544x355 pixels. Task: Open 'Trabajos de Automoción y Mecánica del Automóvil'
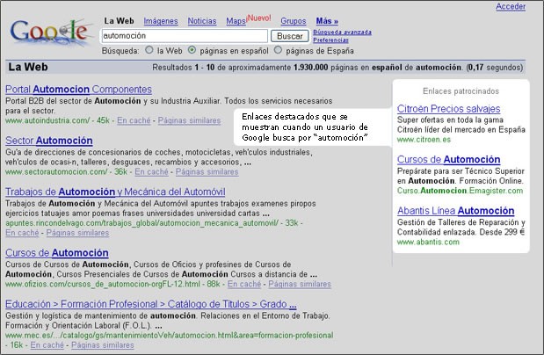115,192
